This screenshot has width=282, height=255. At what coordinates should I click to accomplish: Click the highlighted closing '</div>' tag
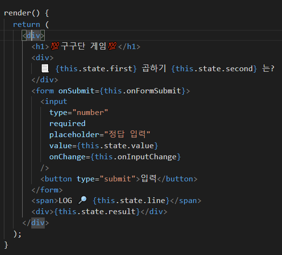point(36,223)
